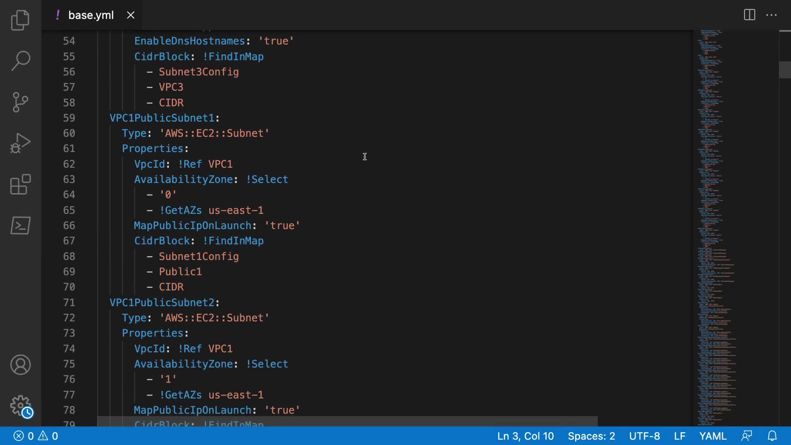Open the Search view icon
Screen dimensions: 791x445
20,61
